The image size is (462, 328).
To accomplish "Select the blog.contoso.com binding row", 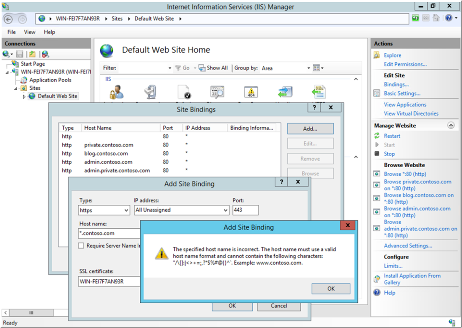I will click(x=169, y=153).
